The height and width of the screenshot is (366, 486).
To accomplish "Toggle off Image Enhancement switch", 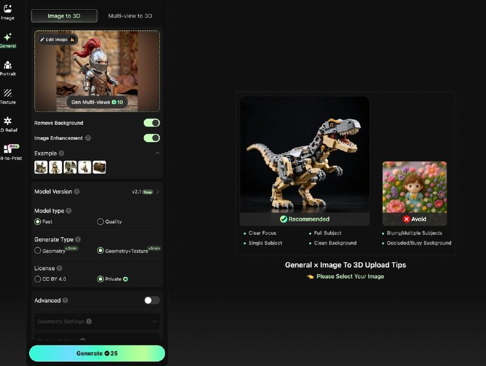I will pos(152,138).
